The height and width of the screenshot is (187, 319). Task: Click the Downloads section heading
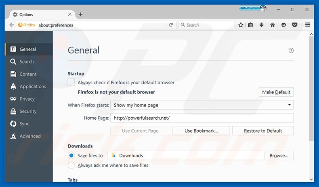coord(80,146)
